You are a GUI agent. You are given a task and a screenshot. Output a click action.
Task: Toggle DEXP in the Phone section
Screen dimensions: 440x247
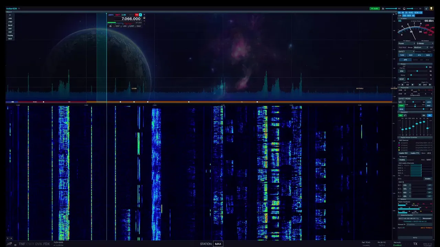tap(401, 79)
